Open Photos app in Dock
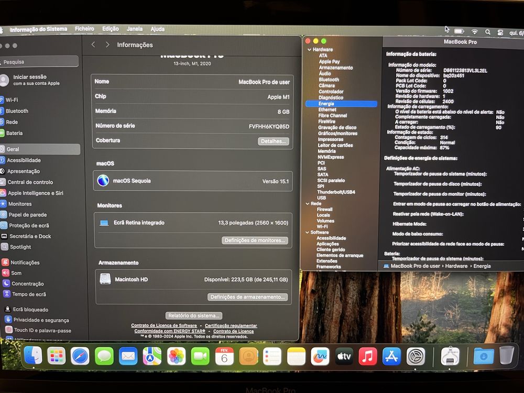 (177, 356)
